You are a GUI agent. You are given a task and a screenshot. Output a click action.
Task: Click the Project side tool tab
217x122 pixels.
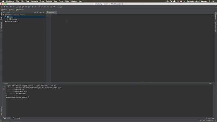[1, 16]
